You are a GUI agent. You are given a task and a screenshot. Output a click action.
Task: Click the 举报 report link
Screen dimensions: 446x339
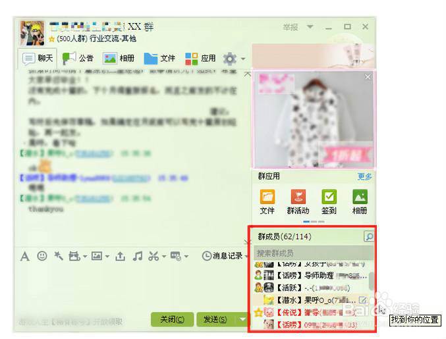(291, 27)
